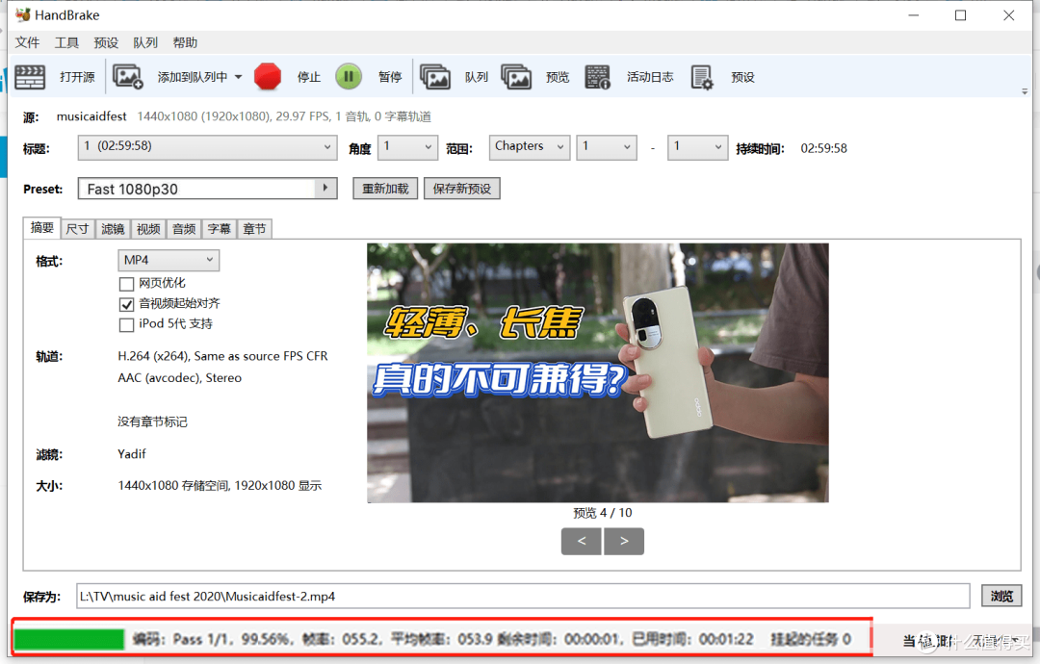
Task: Click the Add to Queue picture icon
Action: pos(127,77)
